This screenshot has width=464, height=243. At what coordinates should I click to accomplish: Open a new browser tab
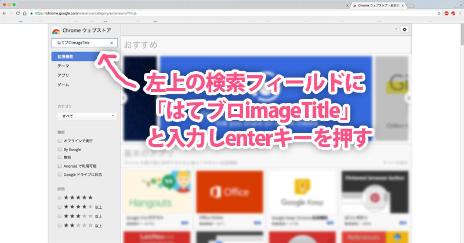(x=411, y=6)
